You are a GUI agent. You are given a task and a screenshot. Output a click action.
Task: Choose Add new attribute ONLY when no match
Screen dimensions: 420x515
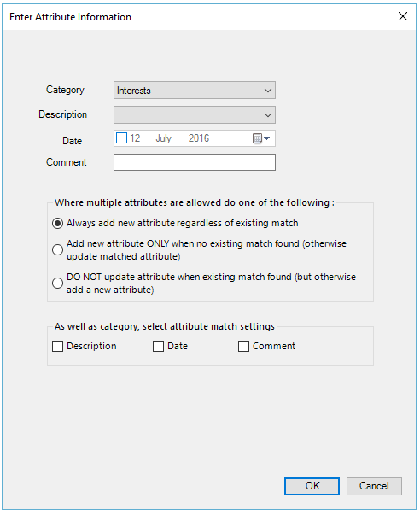(57, 250)
